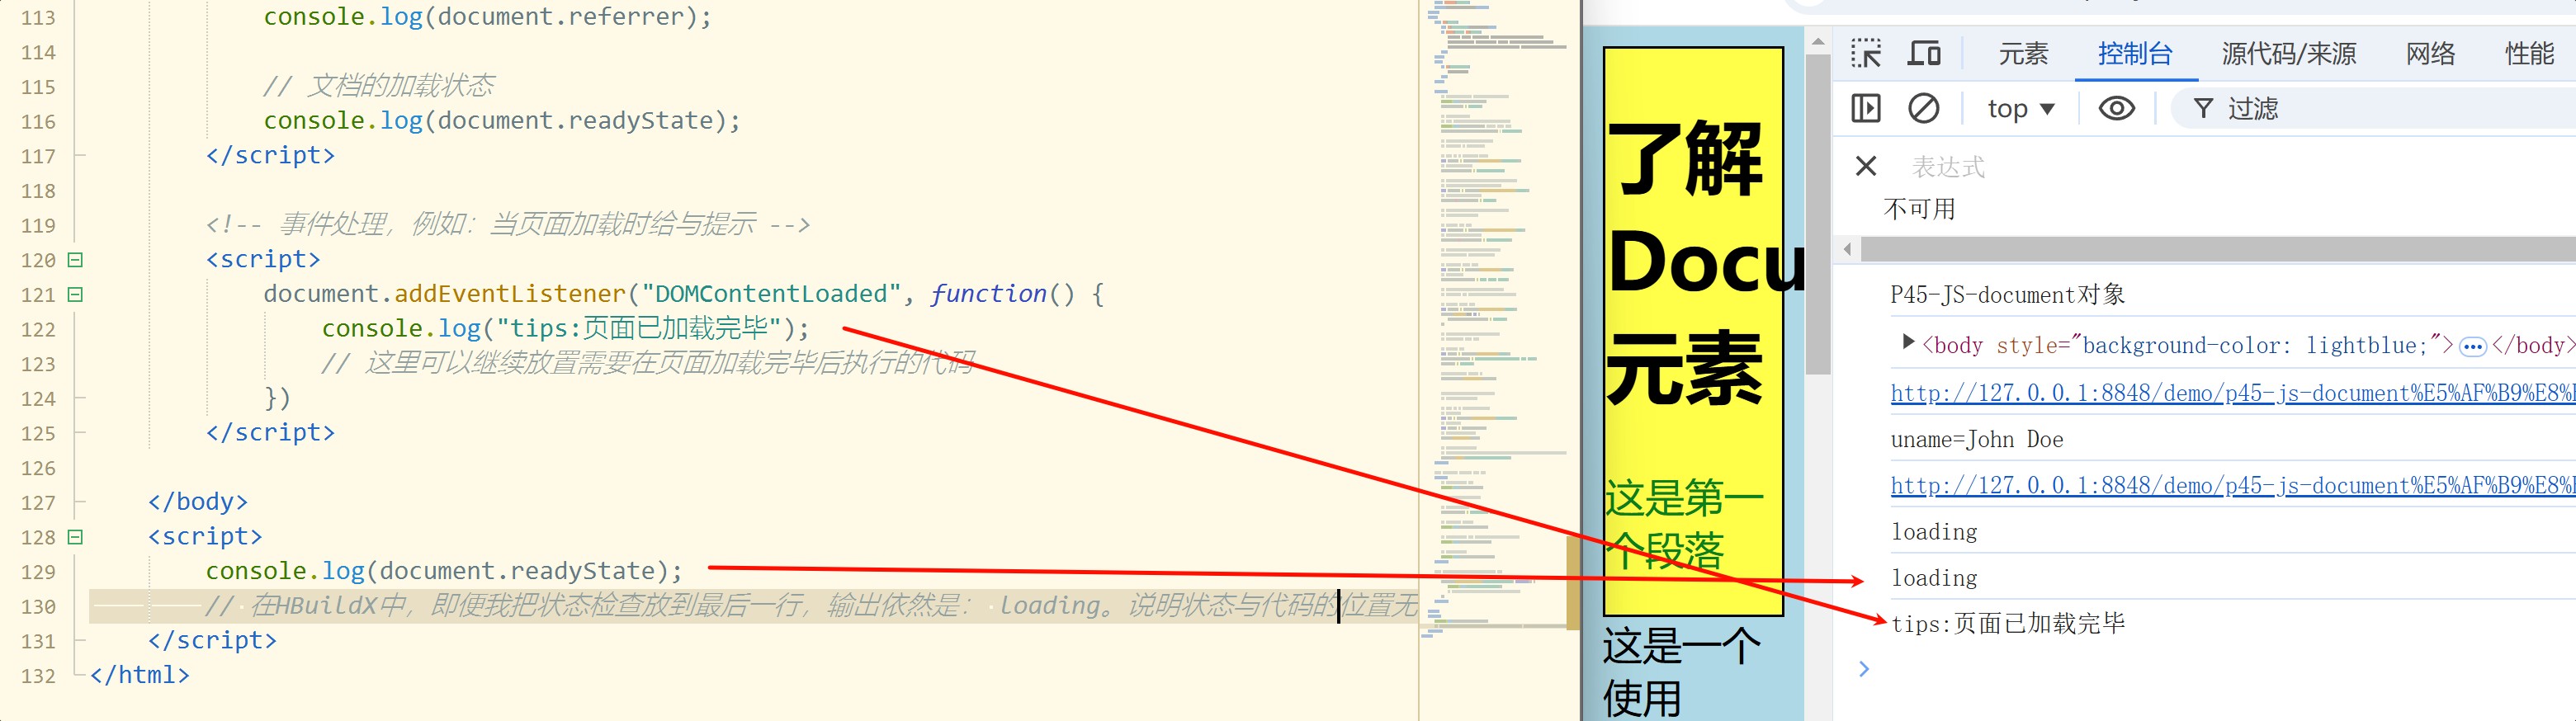Create live expression with eye icon
2576x721 pixels.
pyautogui.click(x=2116, y=108)
